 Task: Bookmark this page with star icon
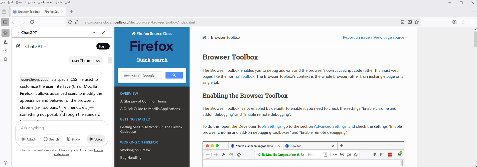(x=417, y=22)
